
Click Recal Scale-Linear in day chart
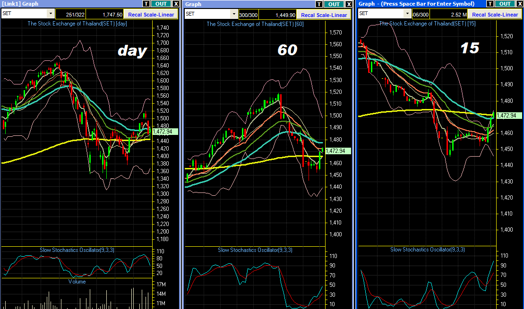pos(151,15)
